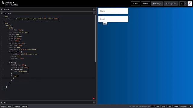Open pen Settings
The image size is (193, 108).
tap(157, 4)
